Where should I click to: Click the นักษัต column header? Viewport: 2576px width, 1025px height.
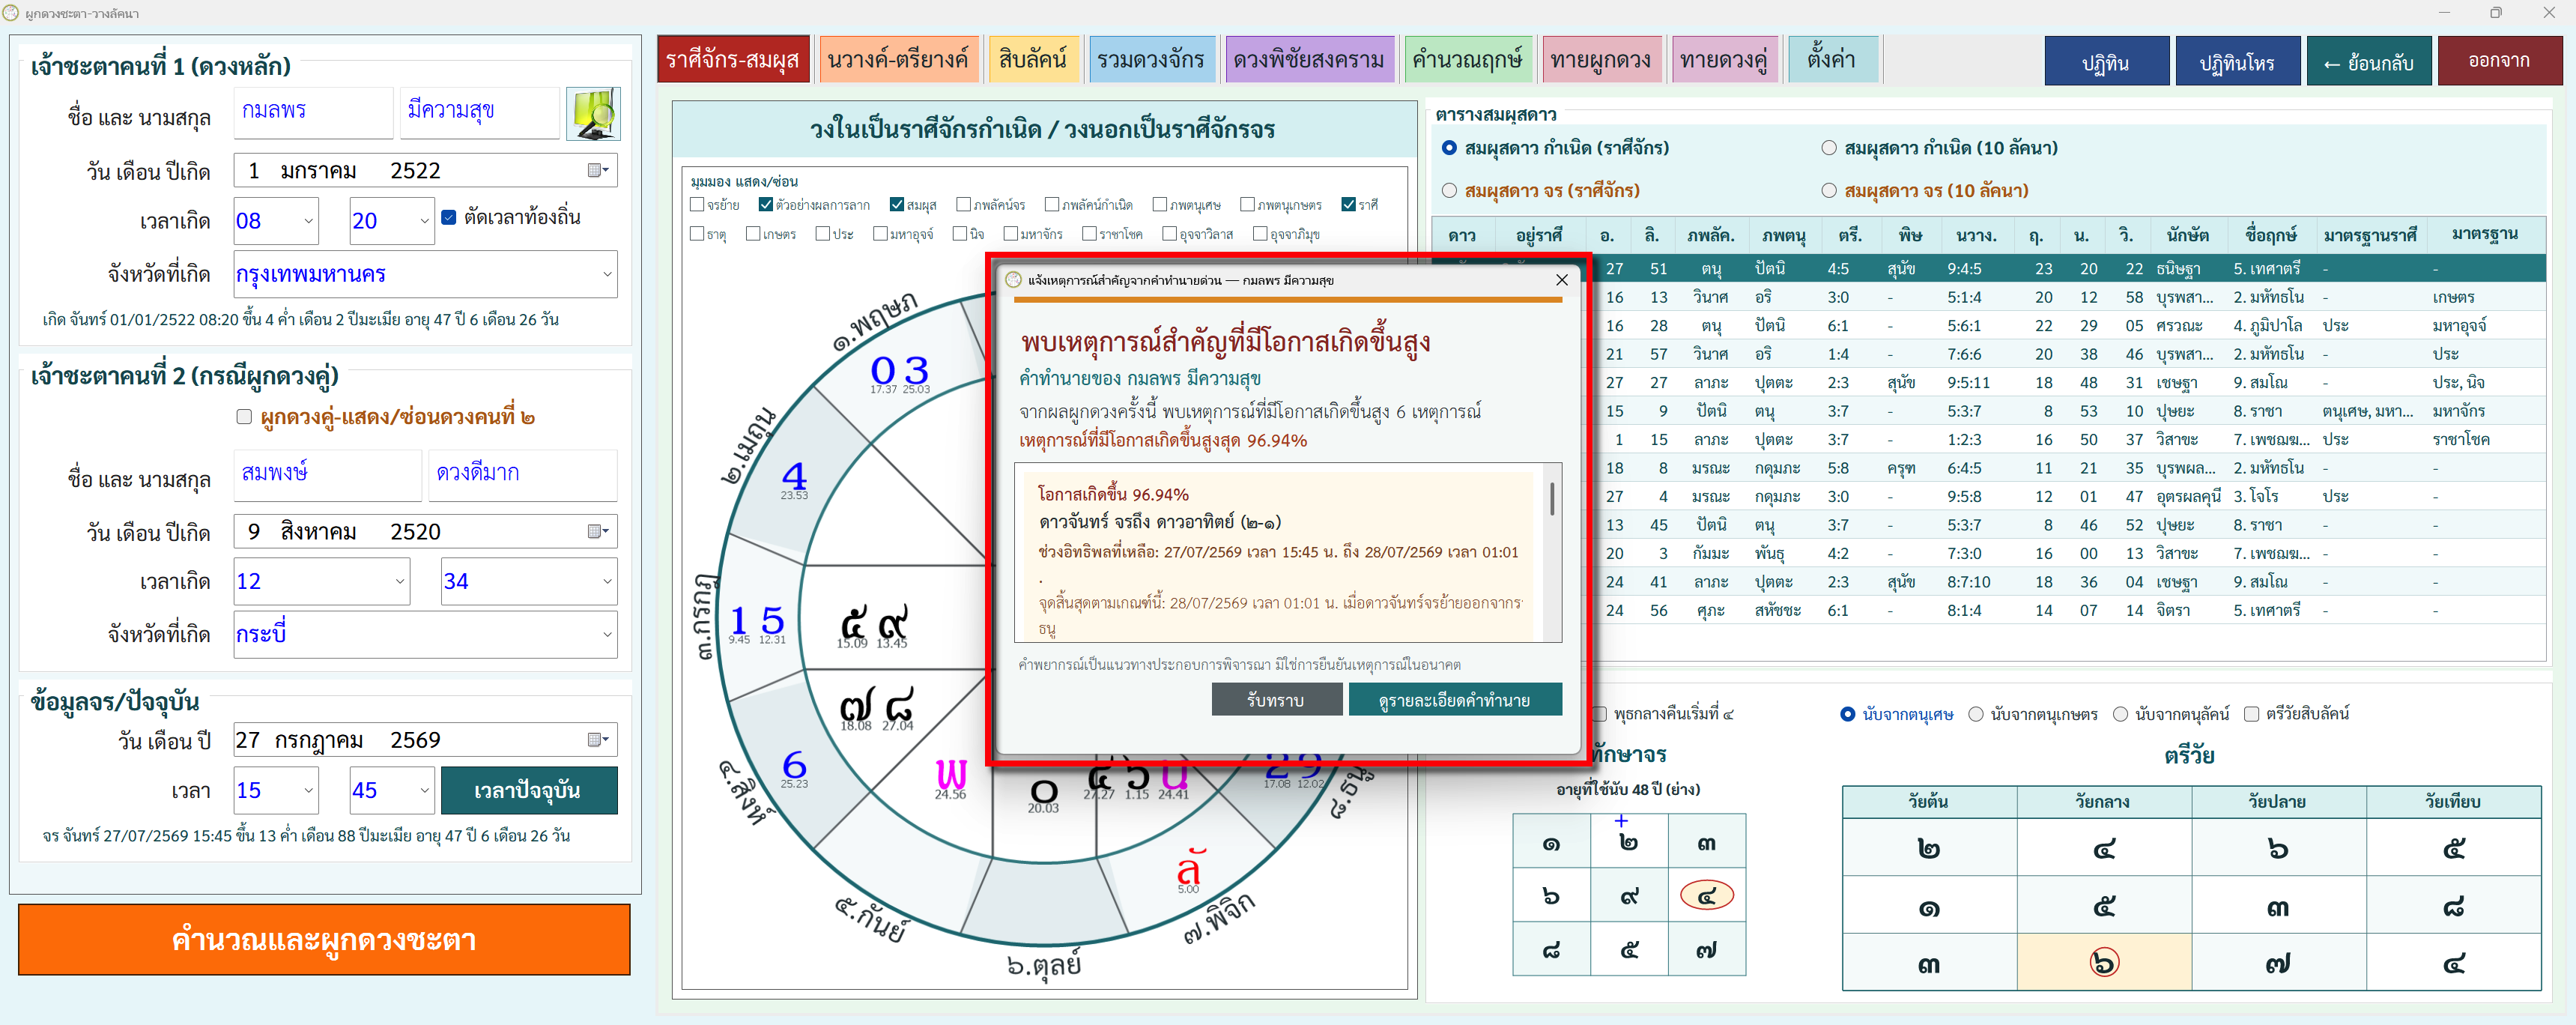pos(2187,236)
